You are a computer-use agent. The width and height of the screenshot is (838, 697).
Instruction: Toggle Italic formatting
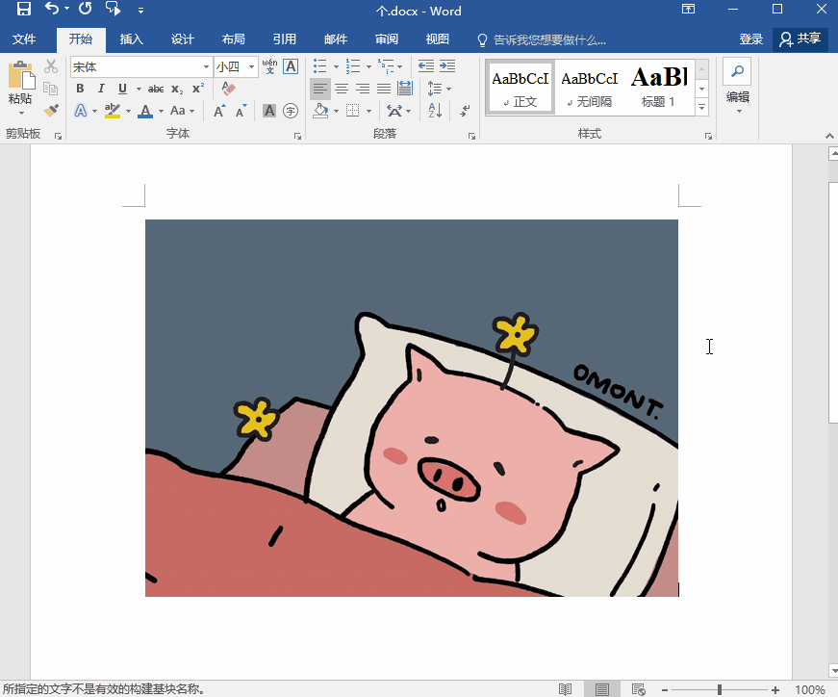(101, 89)
